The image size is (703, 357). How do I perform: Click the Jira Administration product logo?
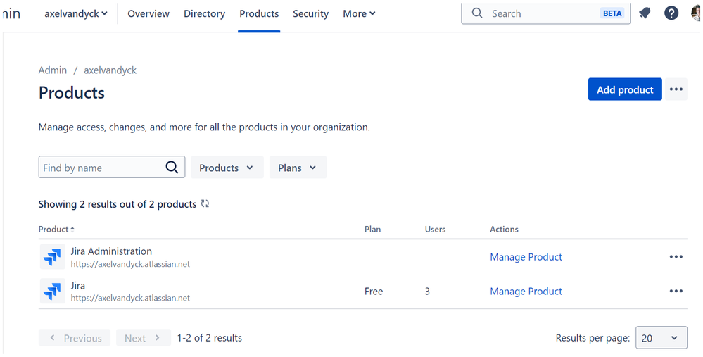pos(53,257)
